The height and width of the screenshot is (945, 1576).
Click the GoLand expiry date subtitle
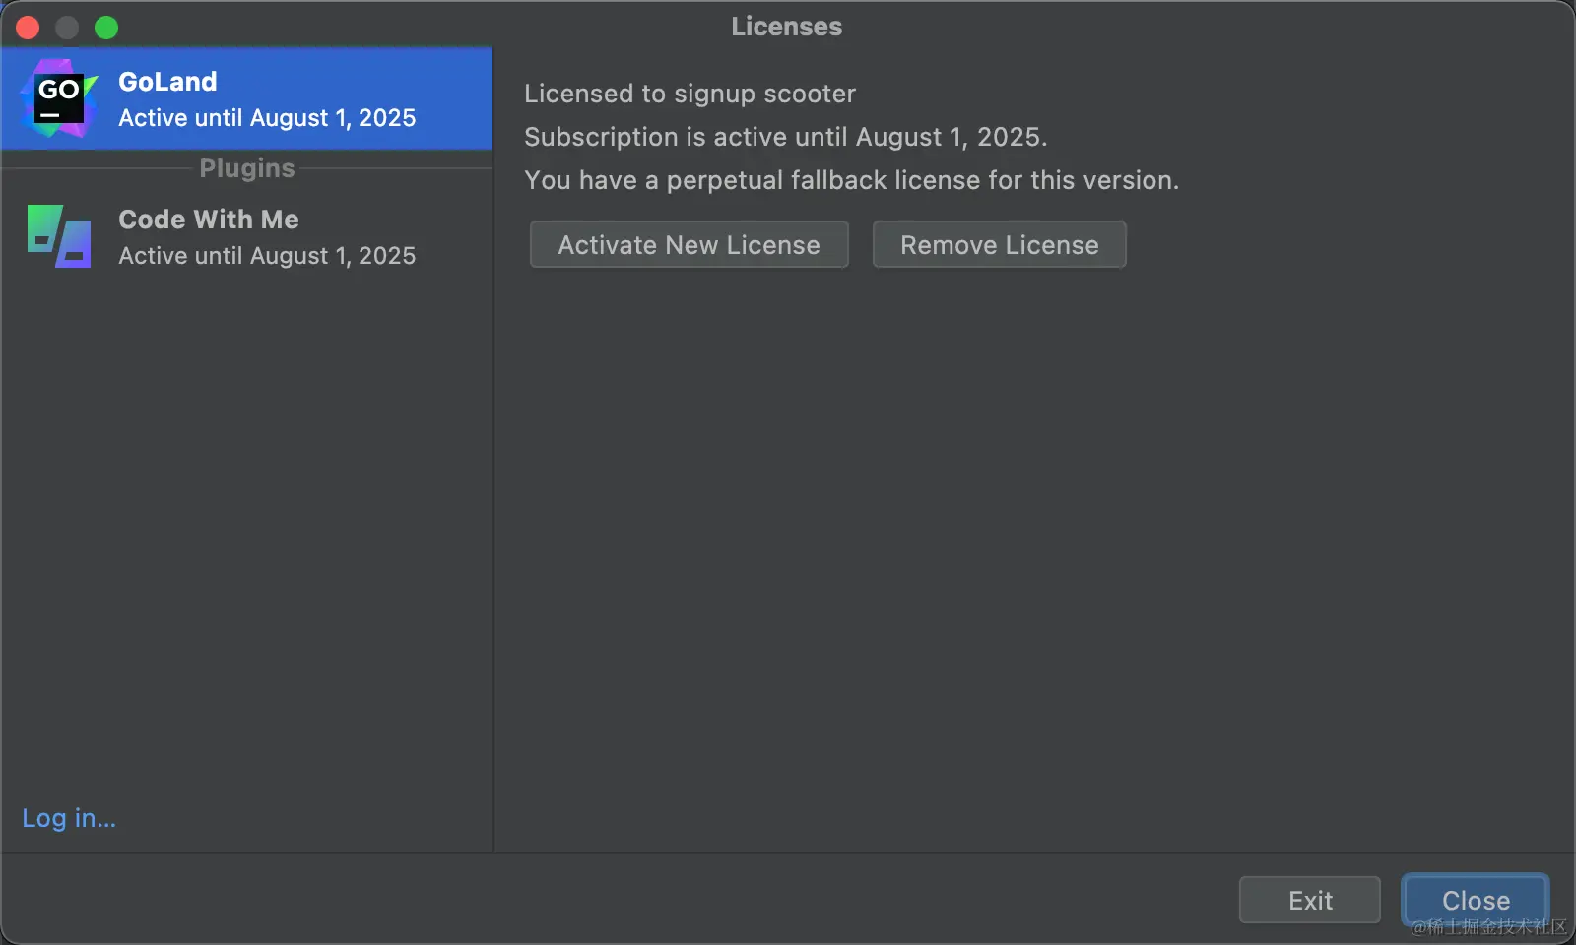(267, 118)
